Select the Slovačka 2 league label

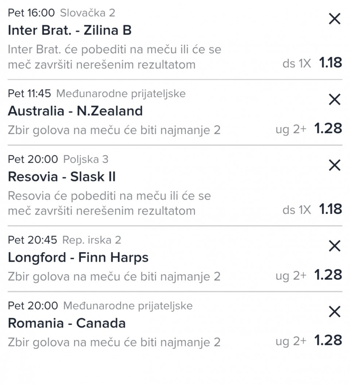[x=87, y=13]
